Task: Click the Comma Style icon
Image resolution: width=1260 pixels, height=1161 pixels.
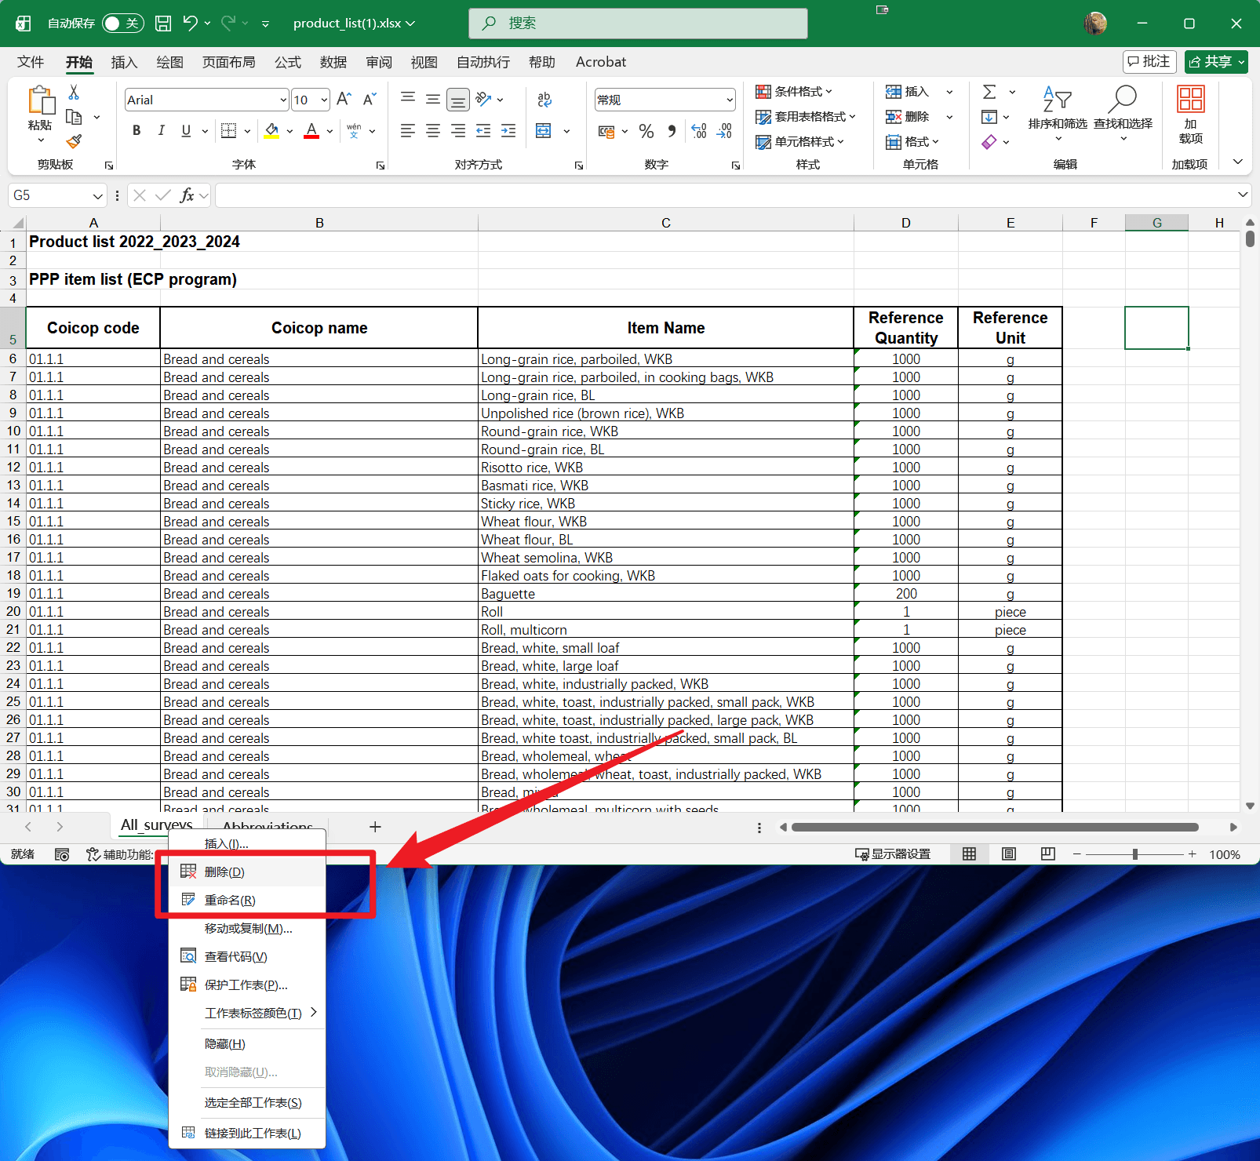Action: [672, 131]
